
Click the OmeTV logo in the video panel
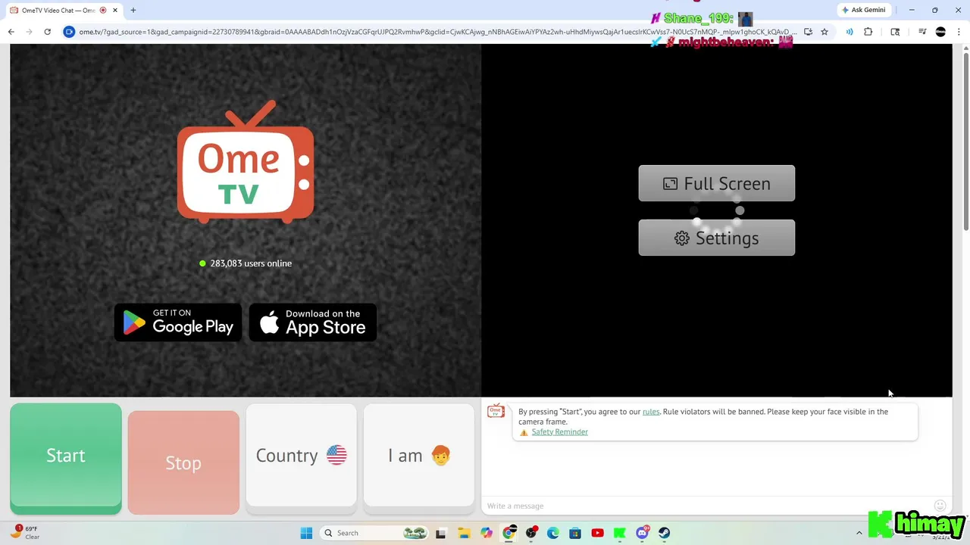(246, 162)
